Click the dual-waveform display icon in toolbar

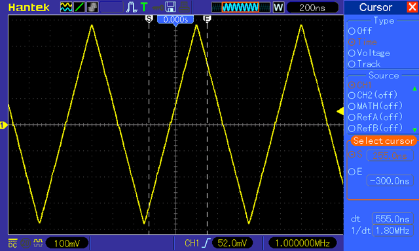click(66, 7)
